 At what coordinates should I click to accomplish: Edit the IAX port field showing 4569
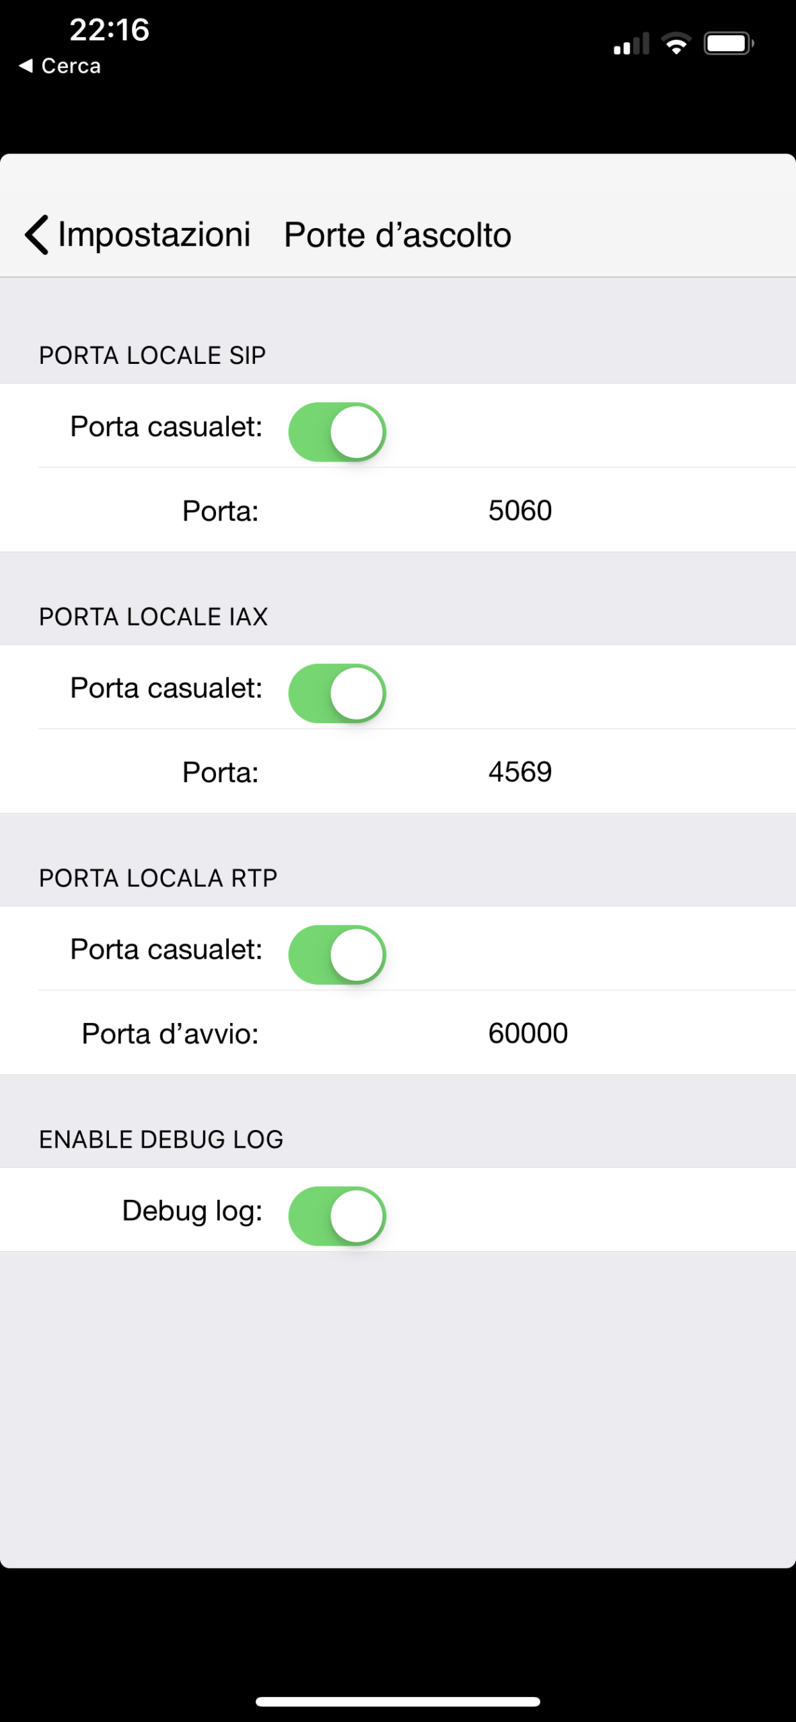coord(520,772)
